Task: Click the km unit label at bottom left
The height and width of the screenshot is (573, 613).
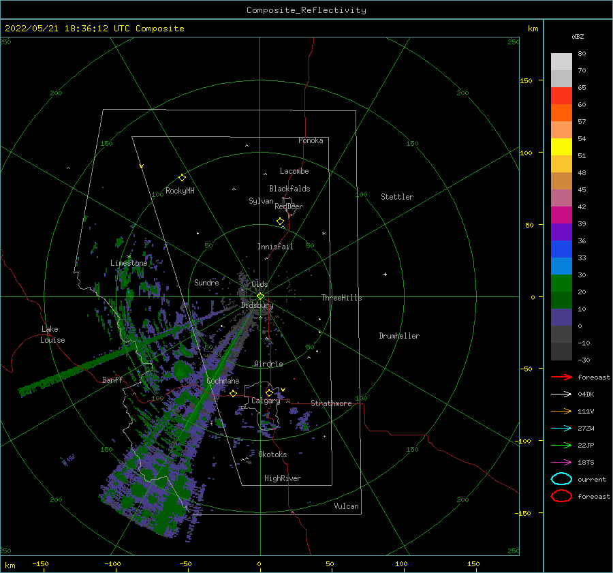Action: point(10,566)
